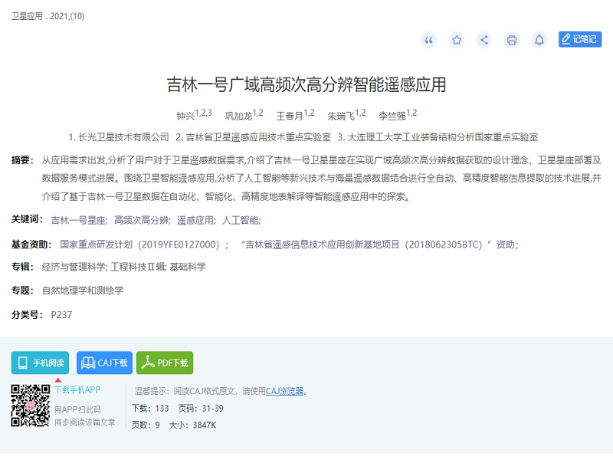The width and height of the screenshot is (613, 460).
Task: Open the 记笔记 notes button
Action: coord(579,40)
